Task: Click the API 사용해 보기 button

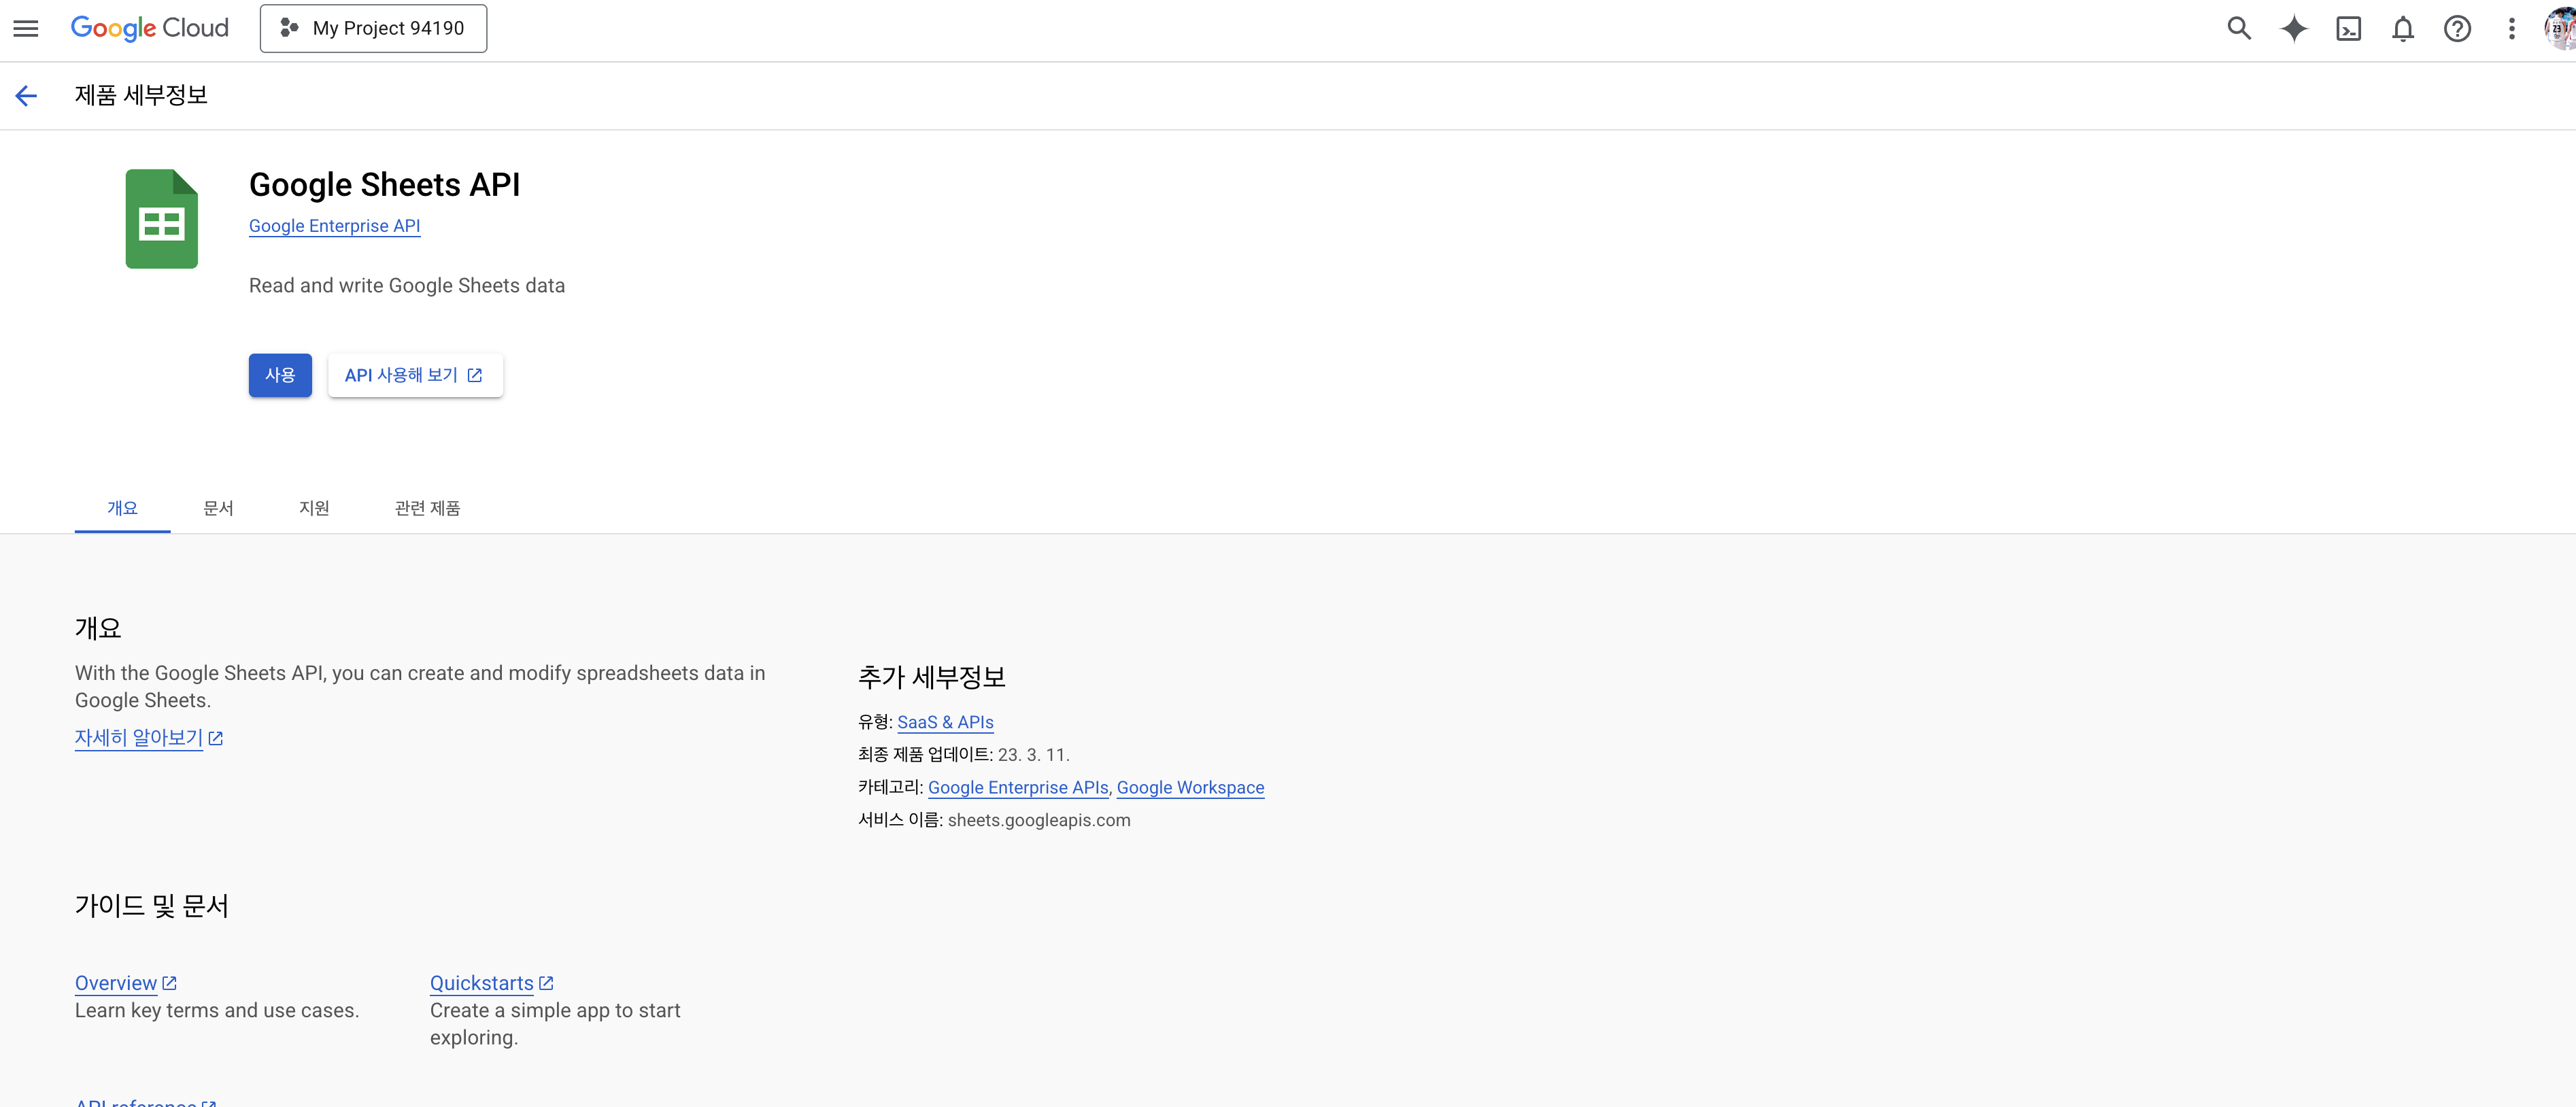Action: (x=415, y=375)
